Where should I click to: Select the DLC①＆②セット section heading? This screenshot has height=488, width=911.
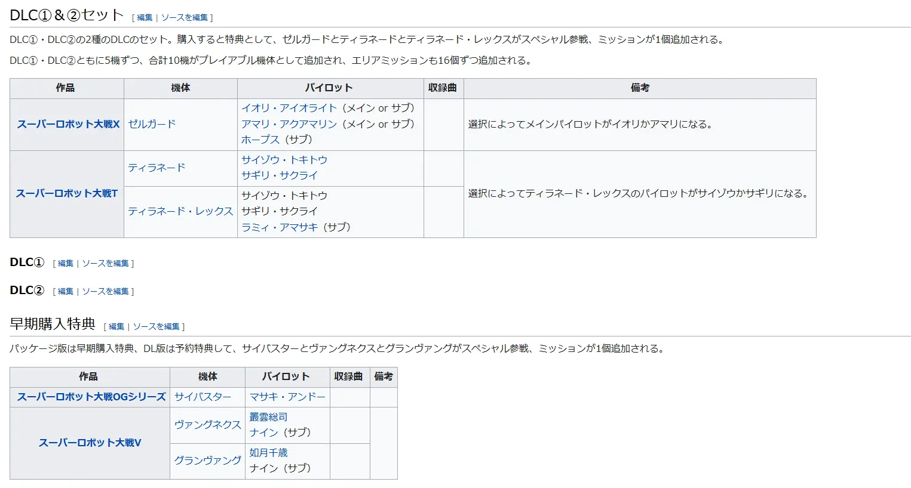(x=67, y=16)
